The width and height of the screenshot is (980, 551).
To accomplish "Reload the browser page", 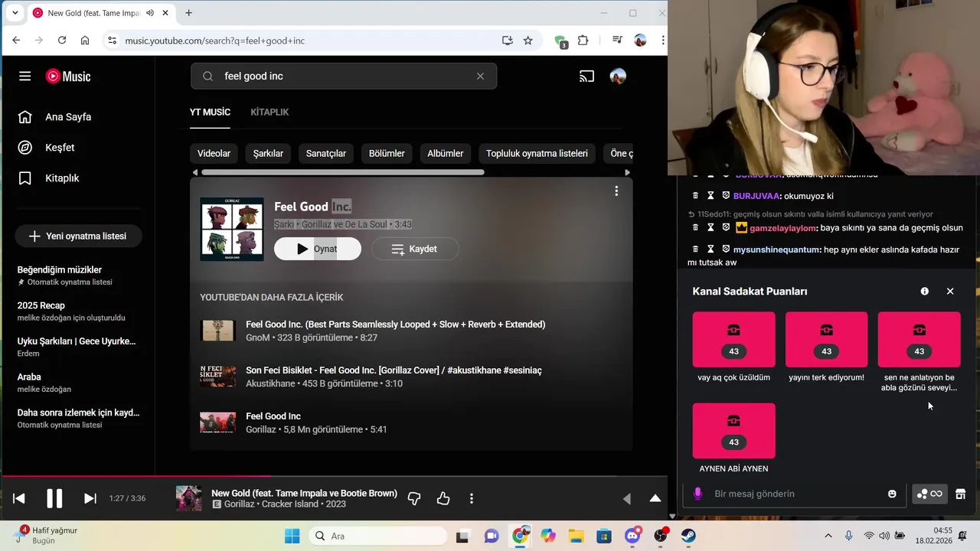I will tap(62, 41).
